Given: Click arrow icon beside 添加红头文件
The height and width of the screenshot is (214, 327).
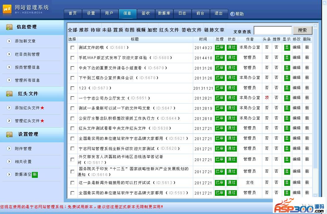Looking at the screenshot, I should [9, 108].
